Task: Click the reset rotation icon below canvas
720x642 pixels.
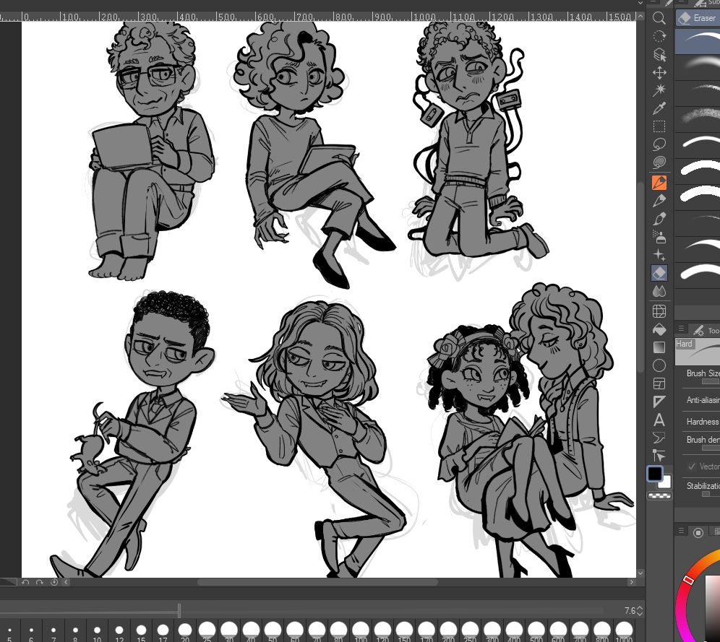Action: coord(53,582)
